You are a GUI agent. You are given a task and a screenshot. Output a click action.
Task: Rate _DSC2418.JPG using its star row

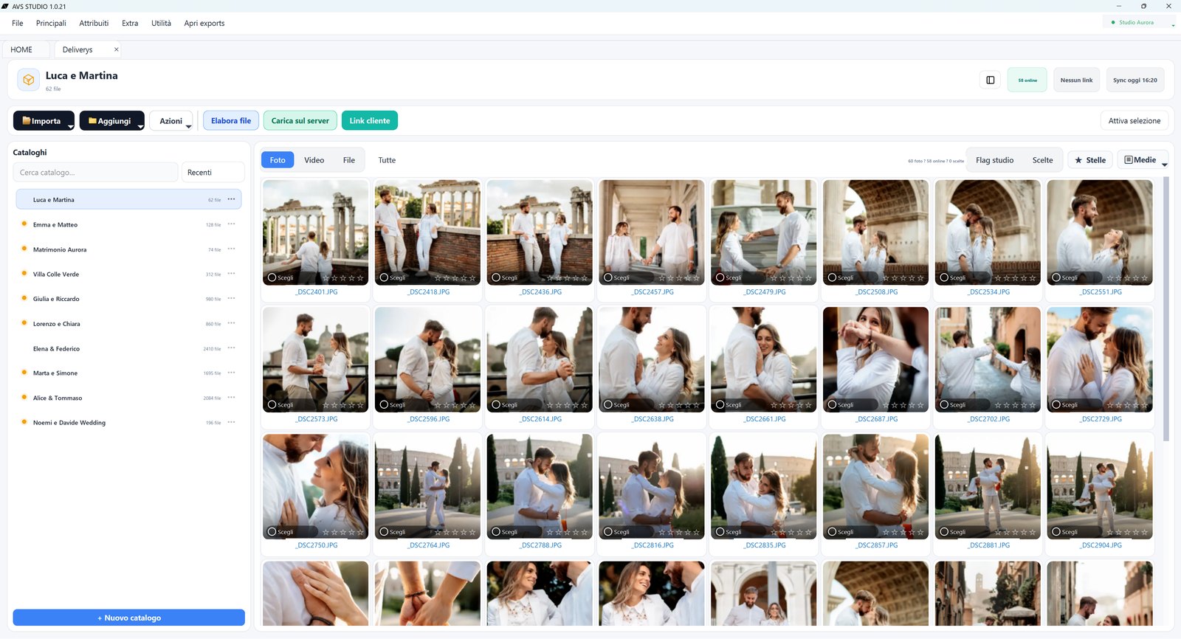tap(455, 278)
